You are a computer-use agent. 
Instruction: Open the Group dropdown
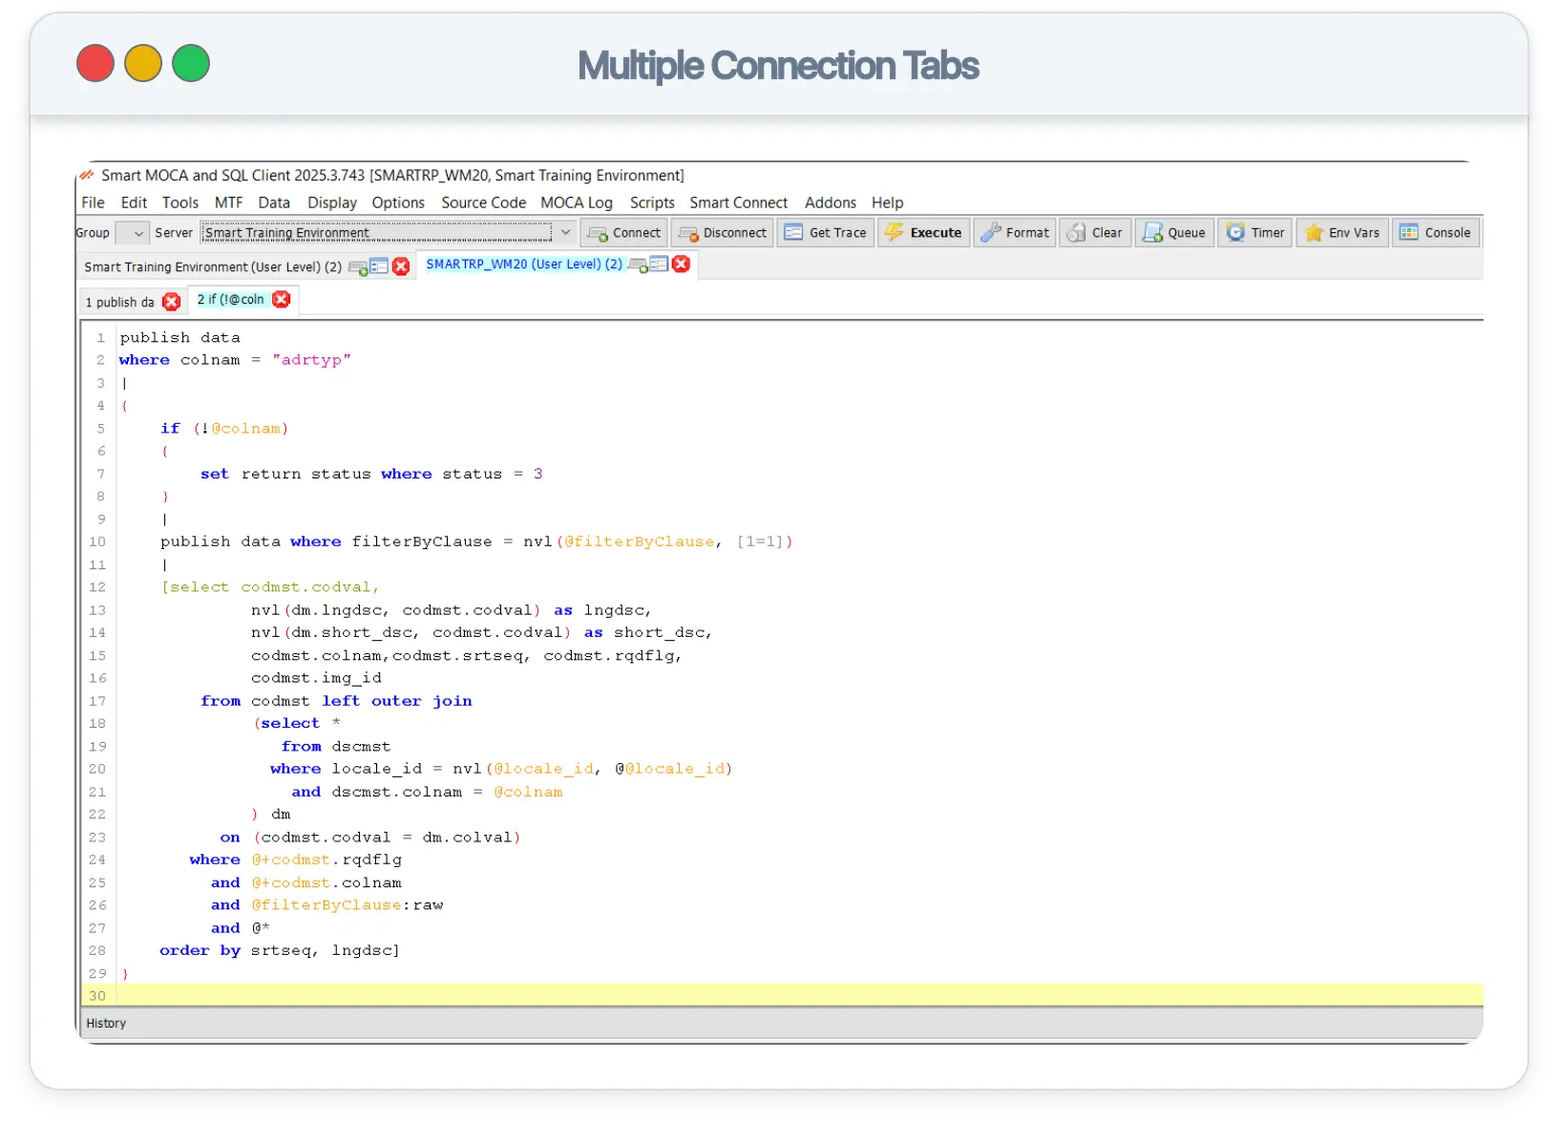coord(132,233)
